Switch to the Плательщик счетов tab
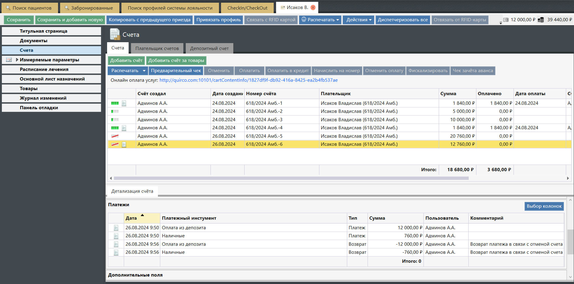Viewport: 574px width, 284px height. tap(157, 48)
